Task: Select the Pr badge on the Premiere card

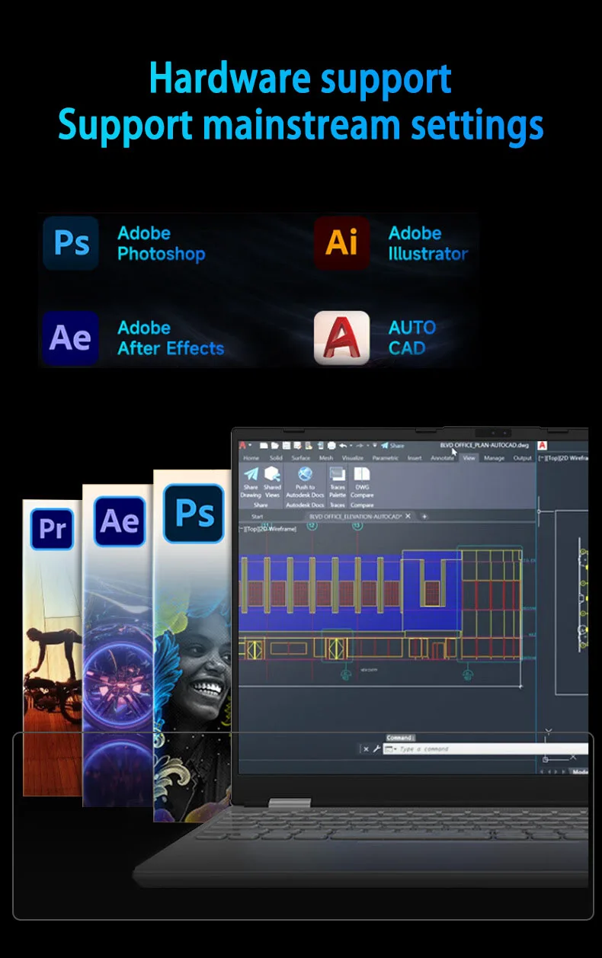Action: tap(53, 529)
